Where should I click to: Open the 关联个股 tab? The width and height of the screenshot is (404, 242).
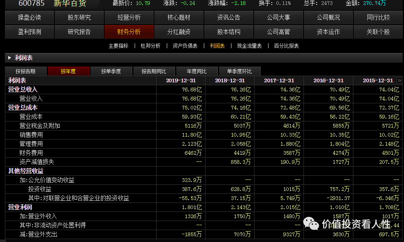pyautogui.click(x=378, y=32)
